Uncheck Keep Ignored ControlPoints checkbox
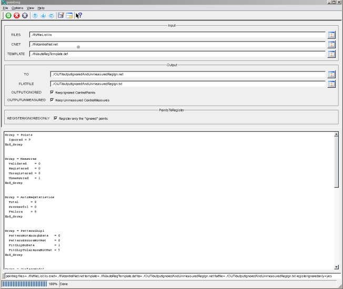Viewport: 343px width, 289px height. pos(52,92)
